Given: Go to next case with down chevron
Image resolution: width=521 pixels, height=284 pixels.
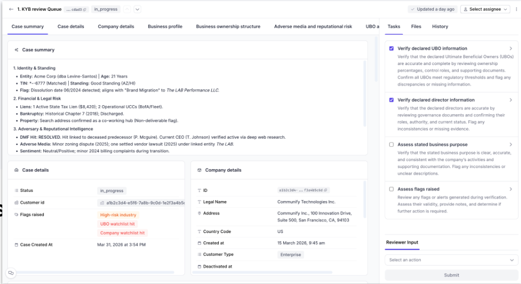Looking at the screenshot, I should [x=137, y=9].
